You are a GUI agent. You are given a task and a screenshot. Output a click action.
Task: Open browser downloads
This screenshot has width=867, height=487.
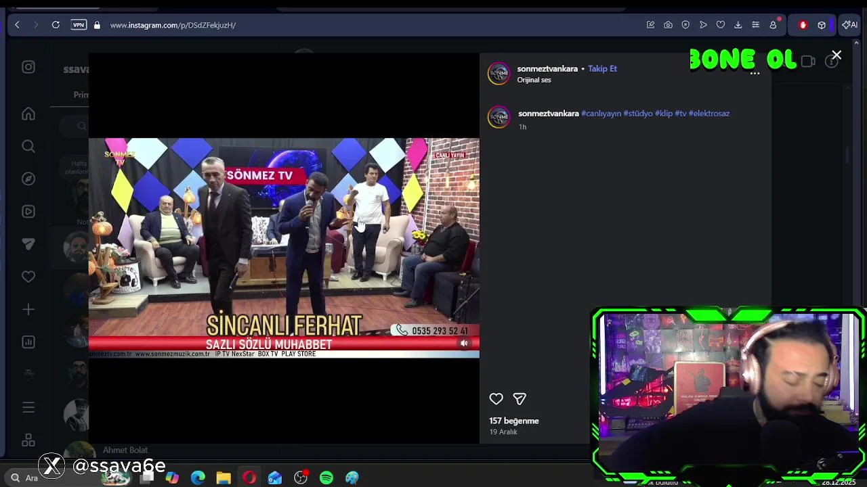(x=738, y=25)
